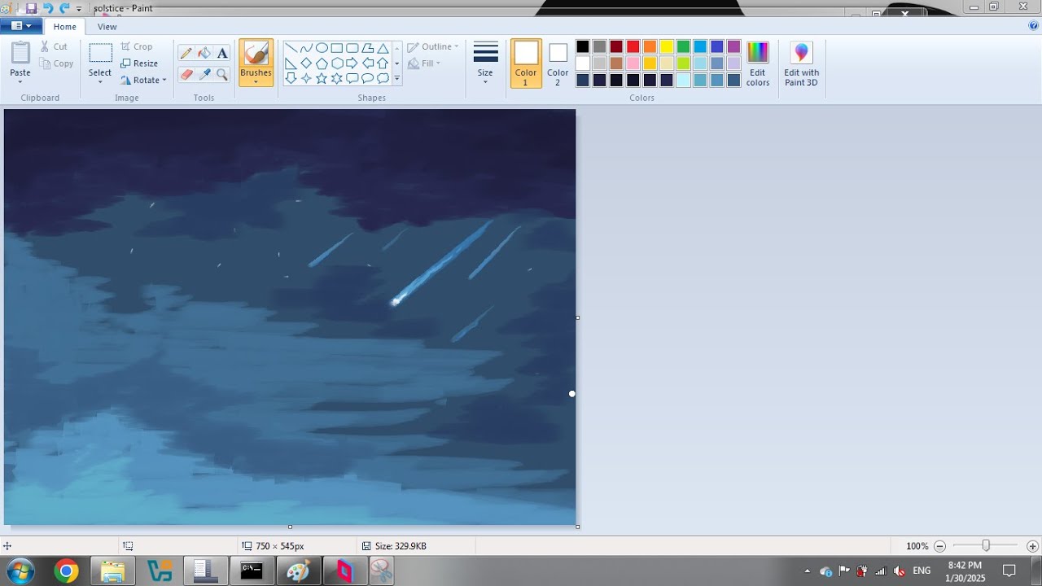This screenshot has width=1042, height=586.
Task: Open Edit with Paint 3D
Action: [802, 63]
